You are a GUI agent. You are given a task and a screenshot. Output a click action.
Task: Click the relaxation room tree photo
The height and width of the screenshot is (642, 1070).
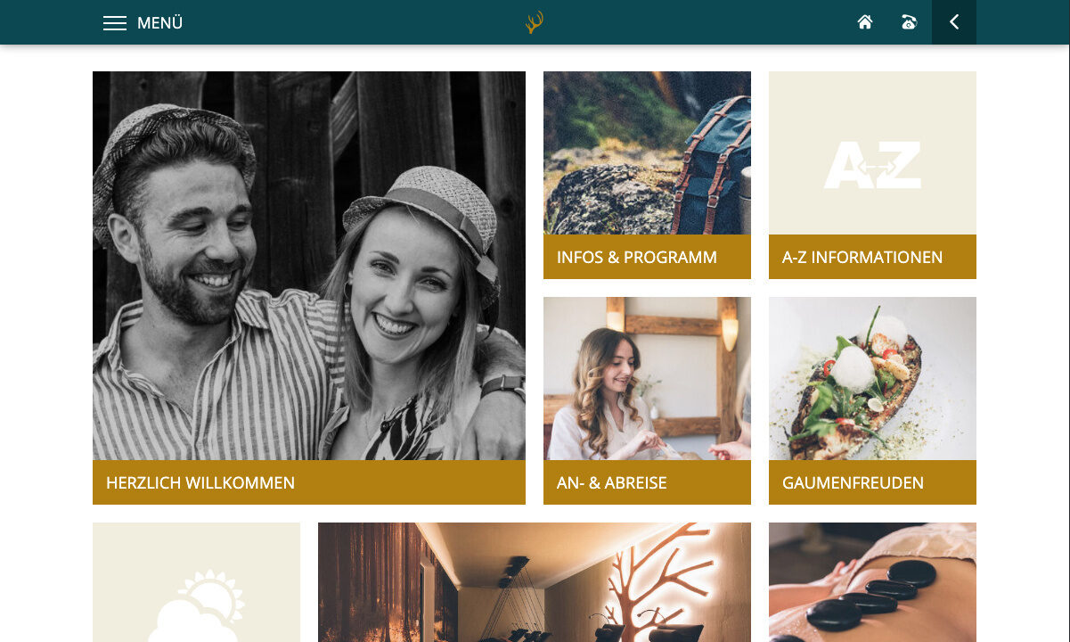[535, 582]
